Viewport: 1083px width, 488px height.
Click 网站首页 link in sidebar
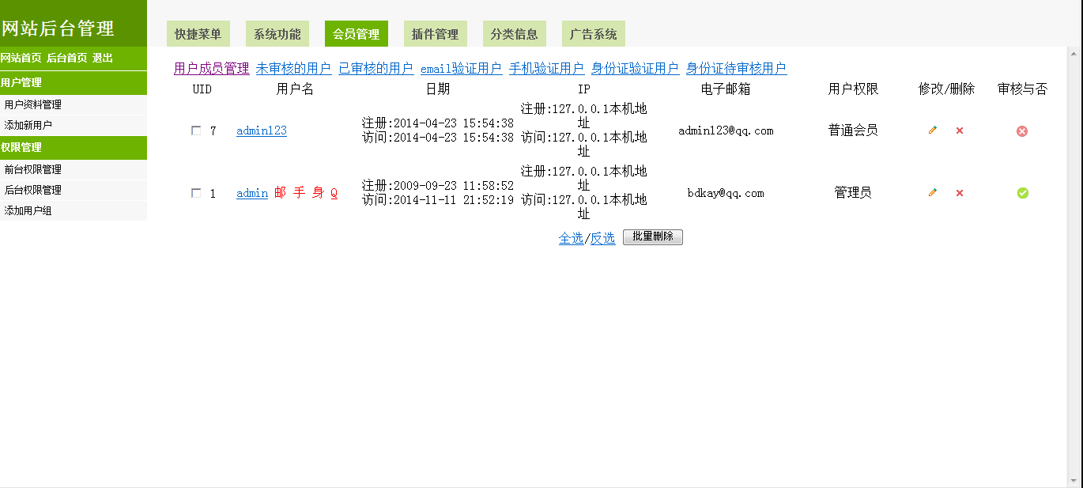coord(21,59)
